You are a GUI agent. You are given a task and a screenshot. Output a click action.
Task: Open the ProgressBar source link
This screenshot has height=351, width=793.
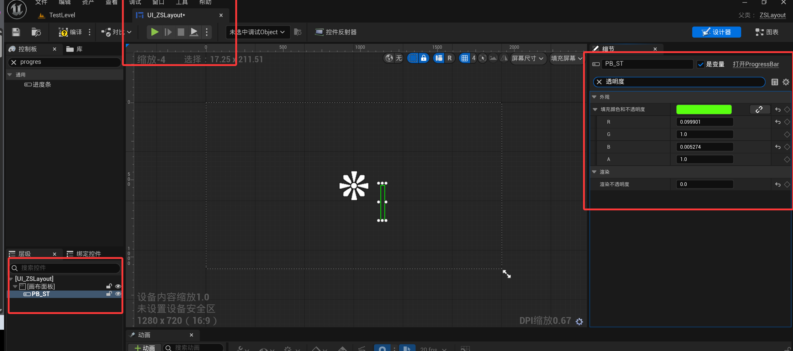(756, 64)
